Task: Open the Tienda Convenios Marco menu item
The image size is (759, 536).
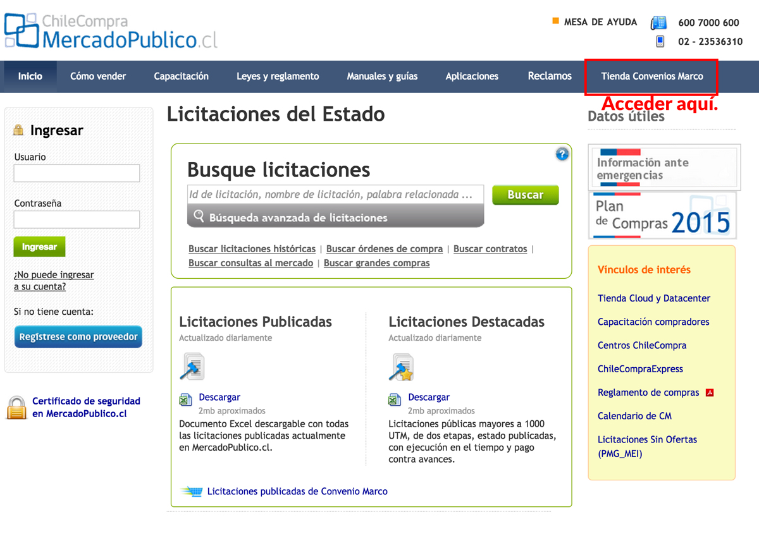Action: (651, 76)
